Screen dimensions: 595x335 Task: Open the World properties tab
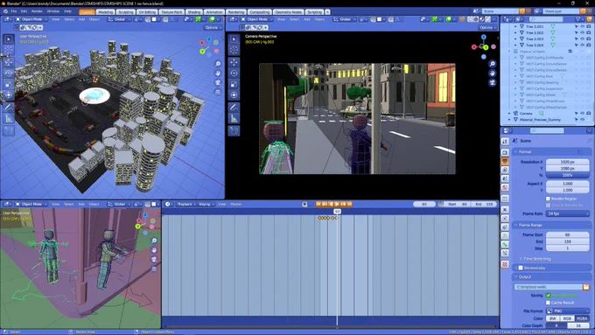click(x=505, y=187)
